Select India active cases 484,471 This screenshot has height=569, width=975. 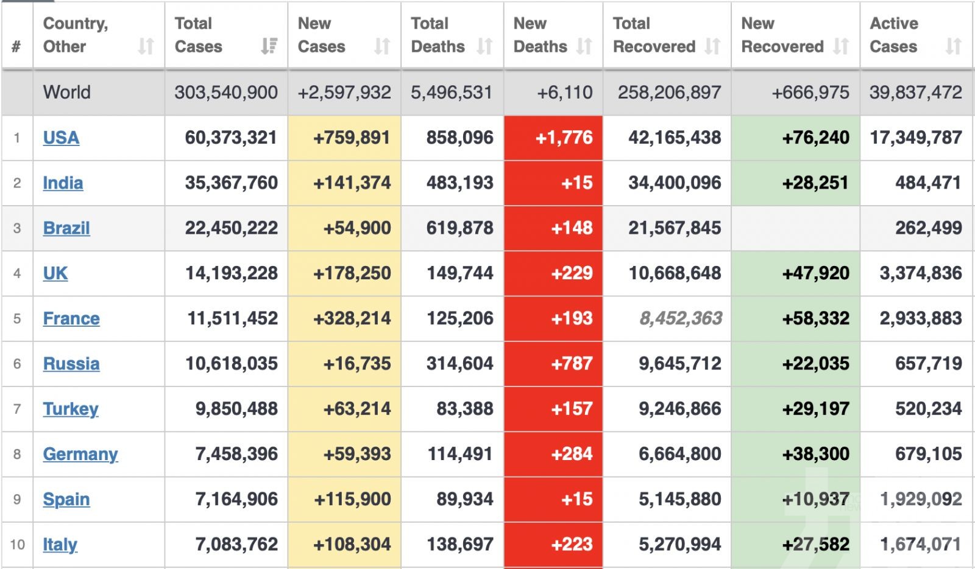(929, 183)
